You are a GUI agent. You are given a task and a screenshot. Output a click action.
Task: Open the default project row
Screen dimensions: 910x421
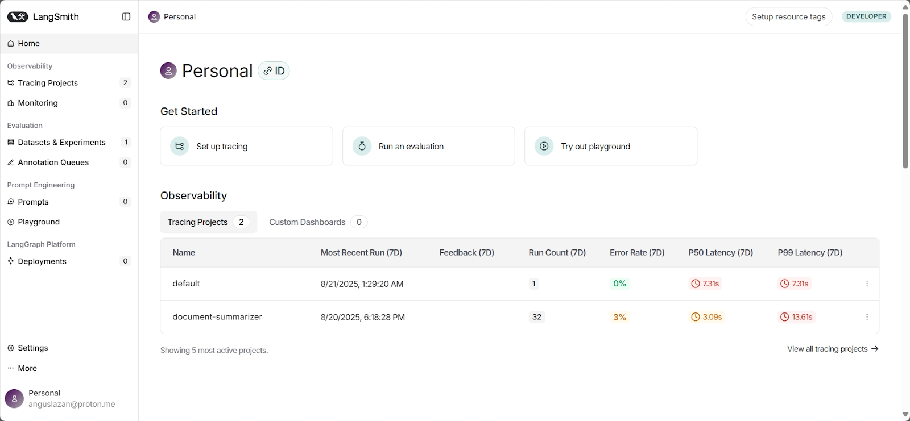pyautogui.click(x=519, y=284)
